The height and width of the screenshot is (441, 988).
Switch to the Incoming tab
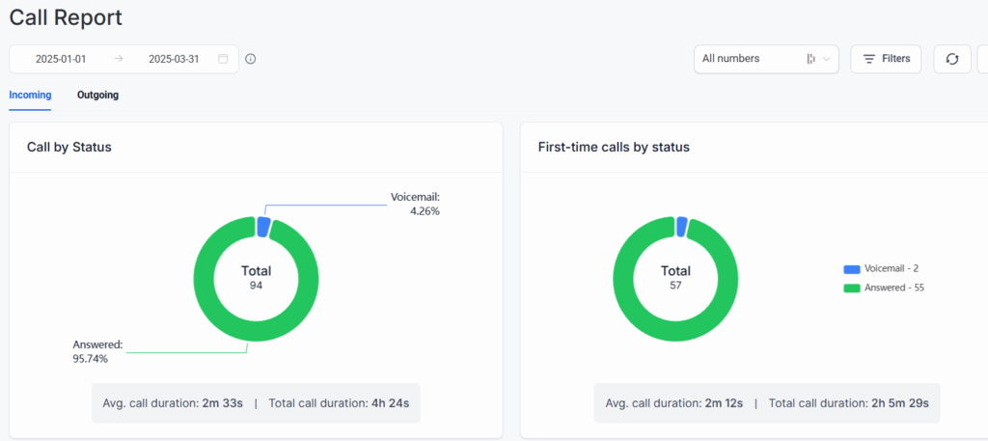click(x=30, y=96)
